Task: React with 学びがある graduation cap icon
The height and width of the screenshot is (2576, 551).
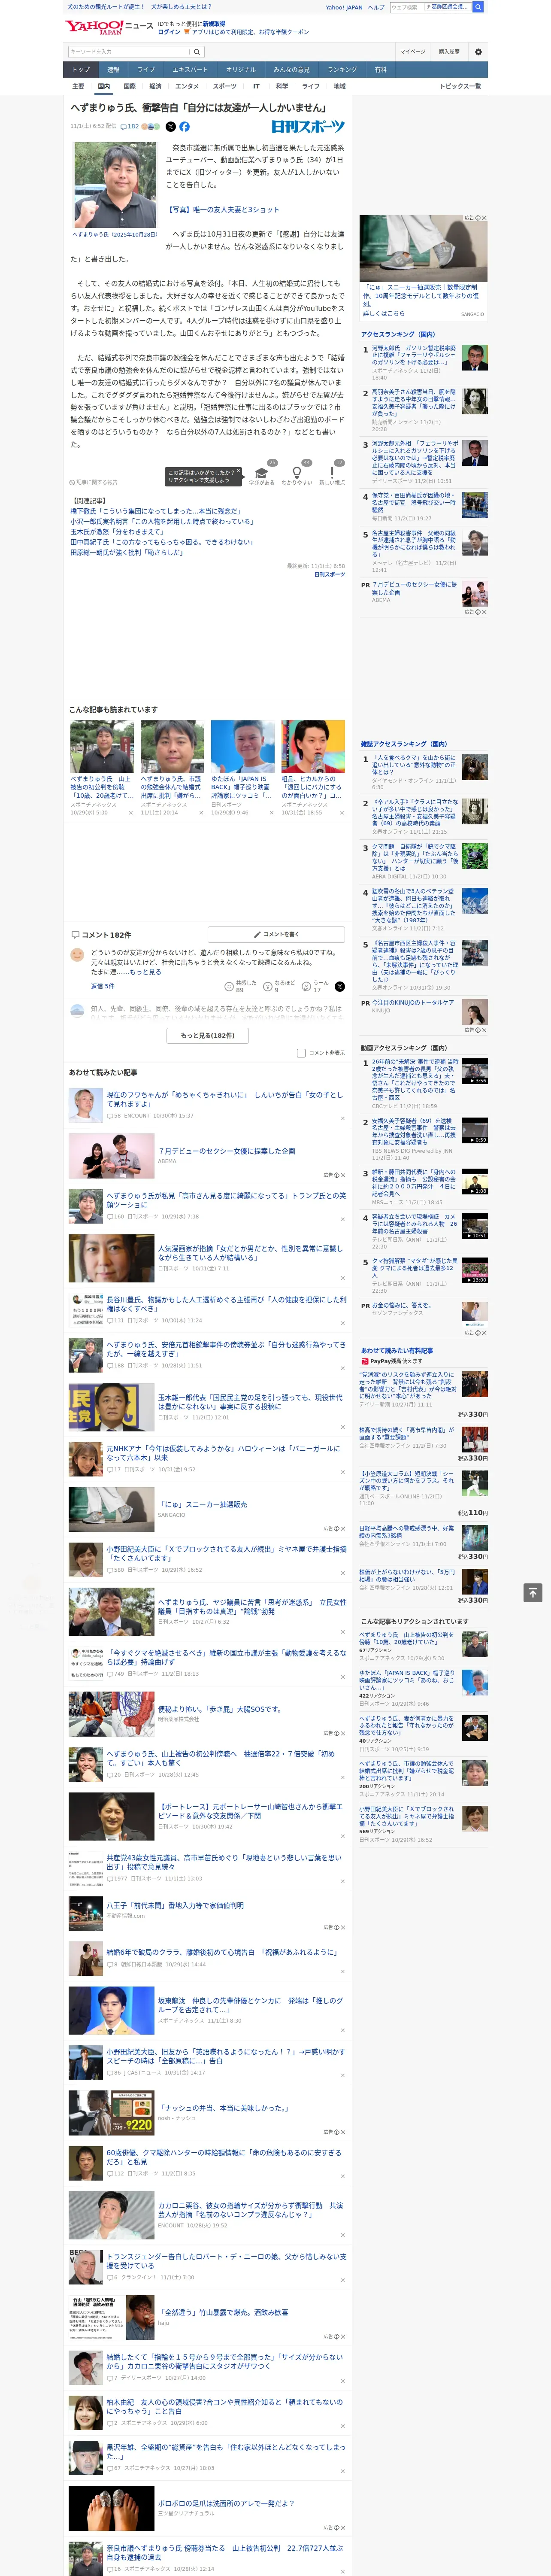Action: 262,474
